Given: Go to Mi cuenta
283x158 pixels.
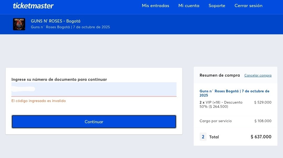Looking at the screenshot, I should tap(189, 5).
